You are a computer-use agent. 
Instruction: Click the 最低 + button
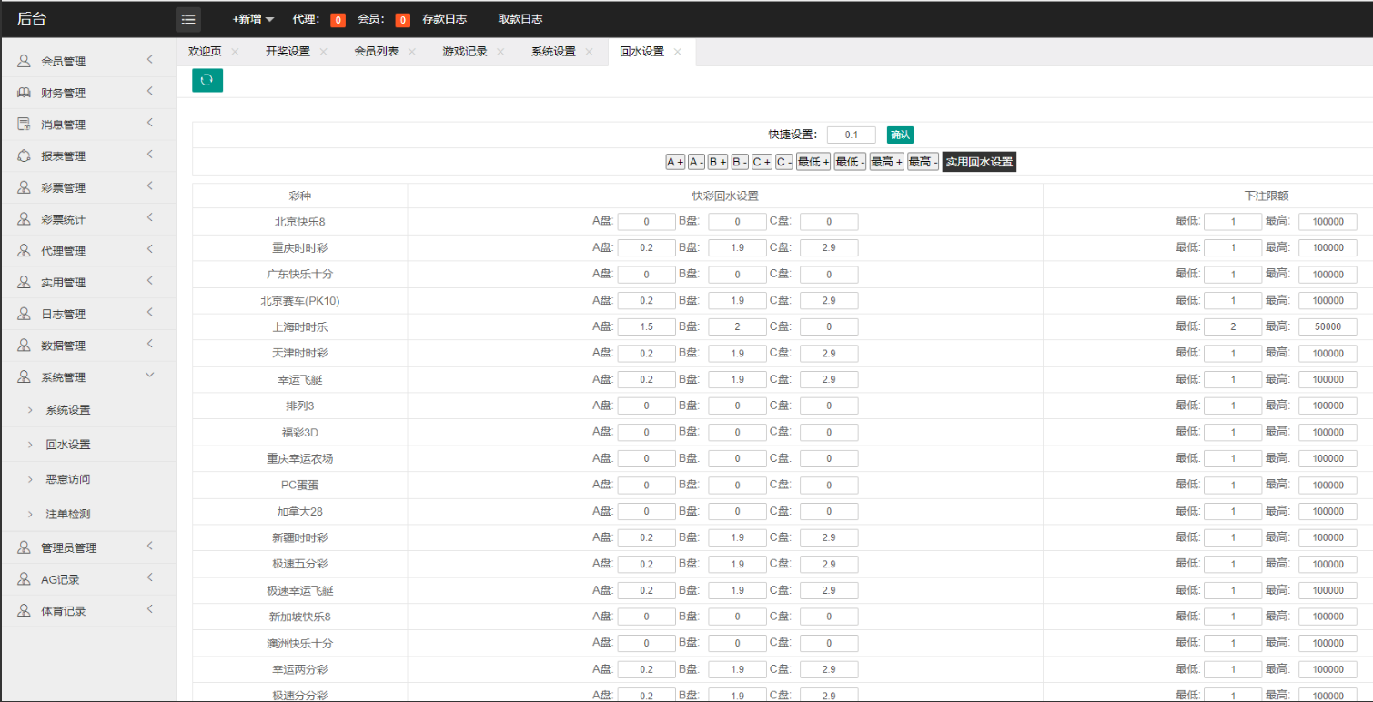(813, 162)
